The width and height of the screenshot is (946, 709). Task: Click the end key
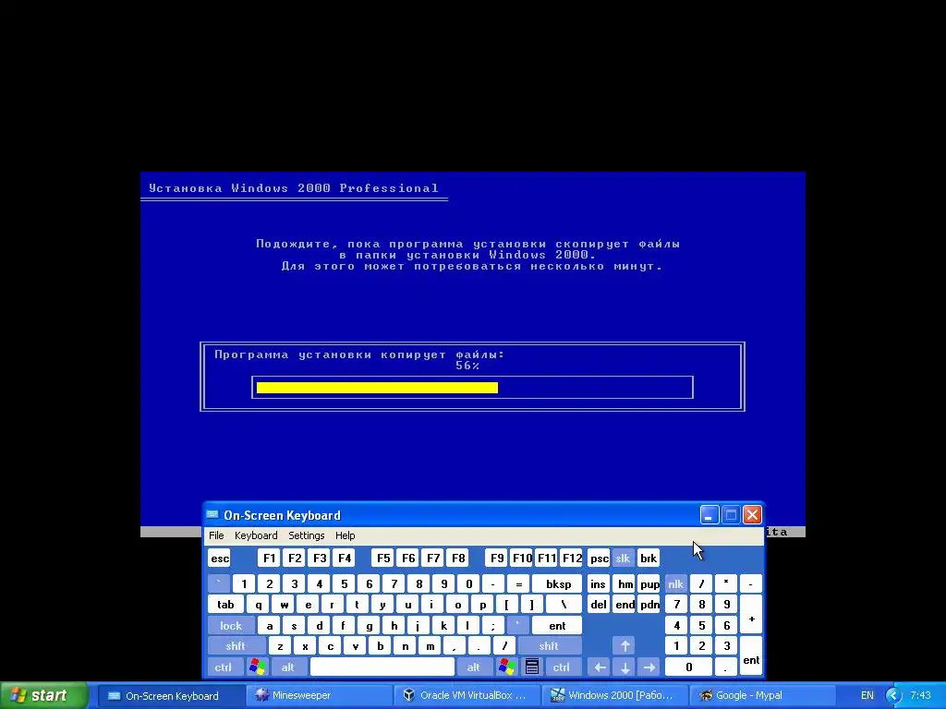click(625, 604)
